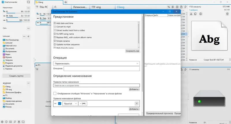Click the Abg font preview thumbnail
This screenshot has width=231, height=124.
tap(209, 36)
